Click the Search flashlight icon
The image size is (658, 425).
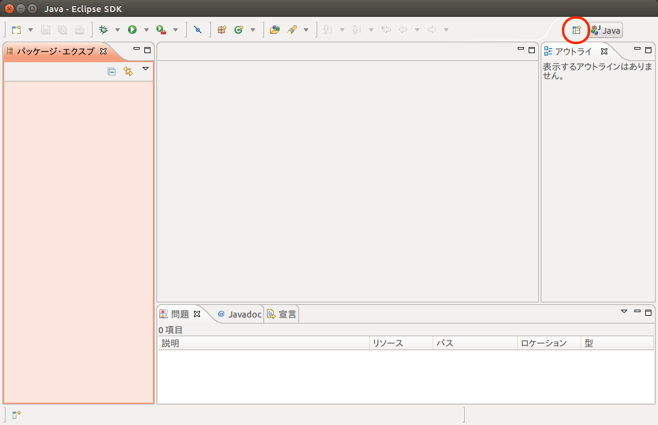[292, 30]
